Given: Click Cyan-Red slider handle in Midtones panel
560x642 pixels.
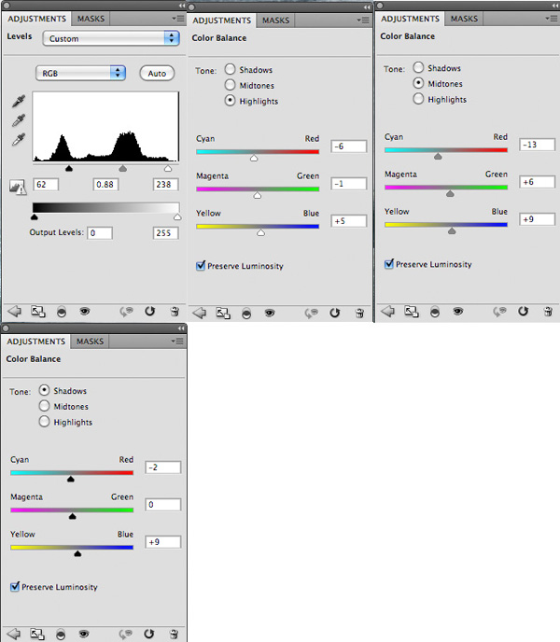Looking at the screenshot, I should pyautogui.click(x=438, y=157).
